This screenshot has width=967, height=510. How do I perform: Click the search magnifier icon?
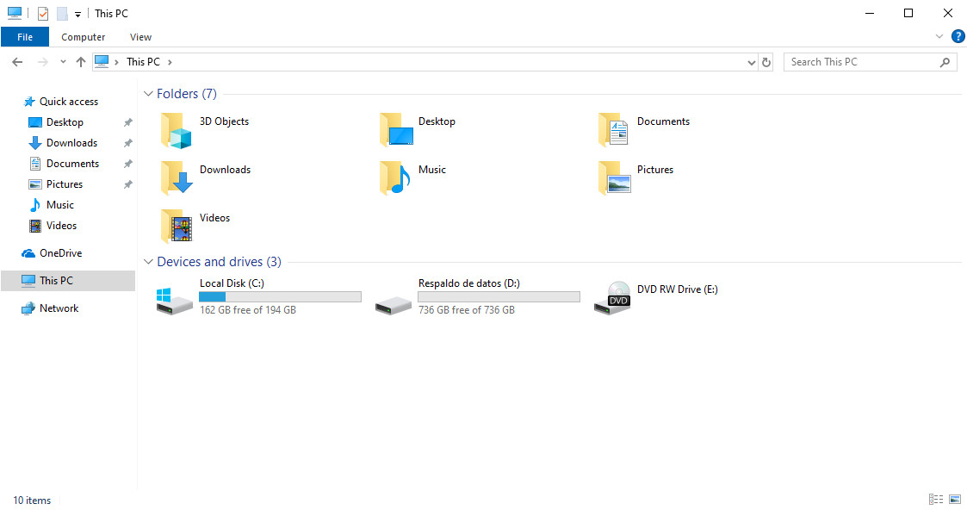point(945,62)
